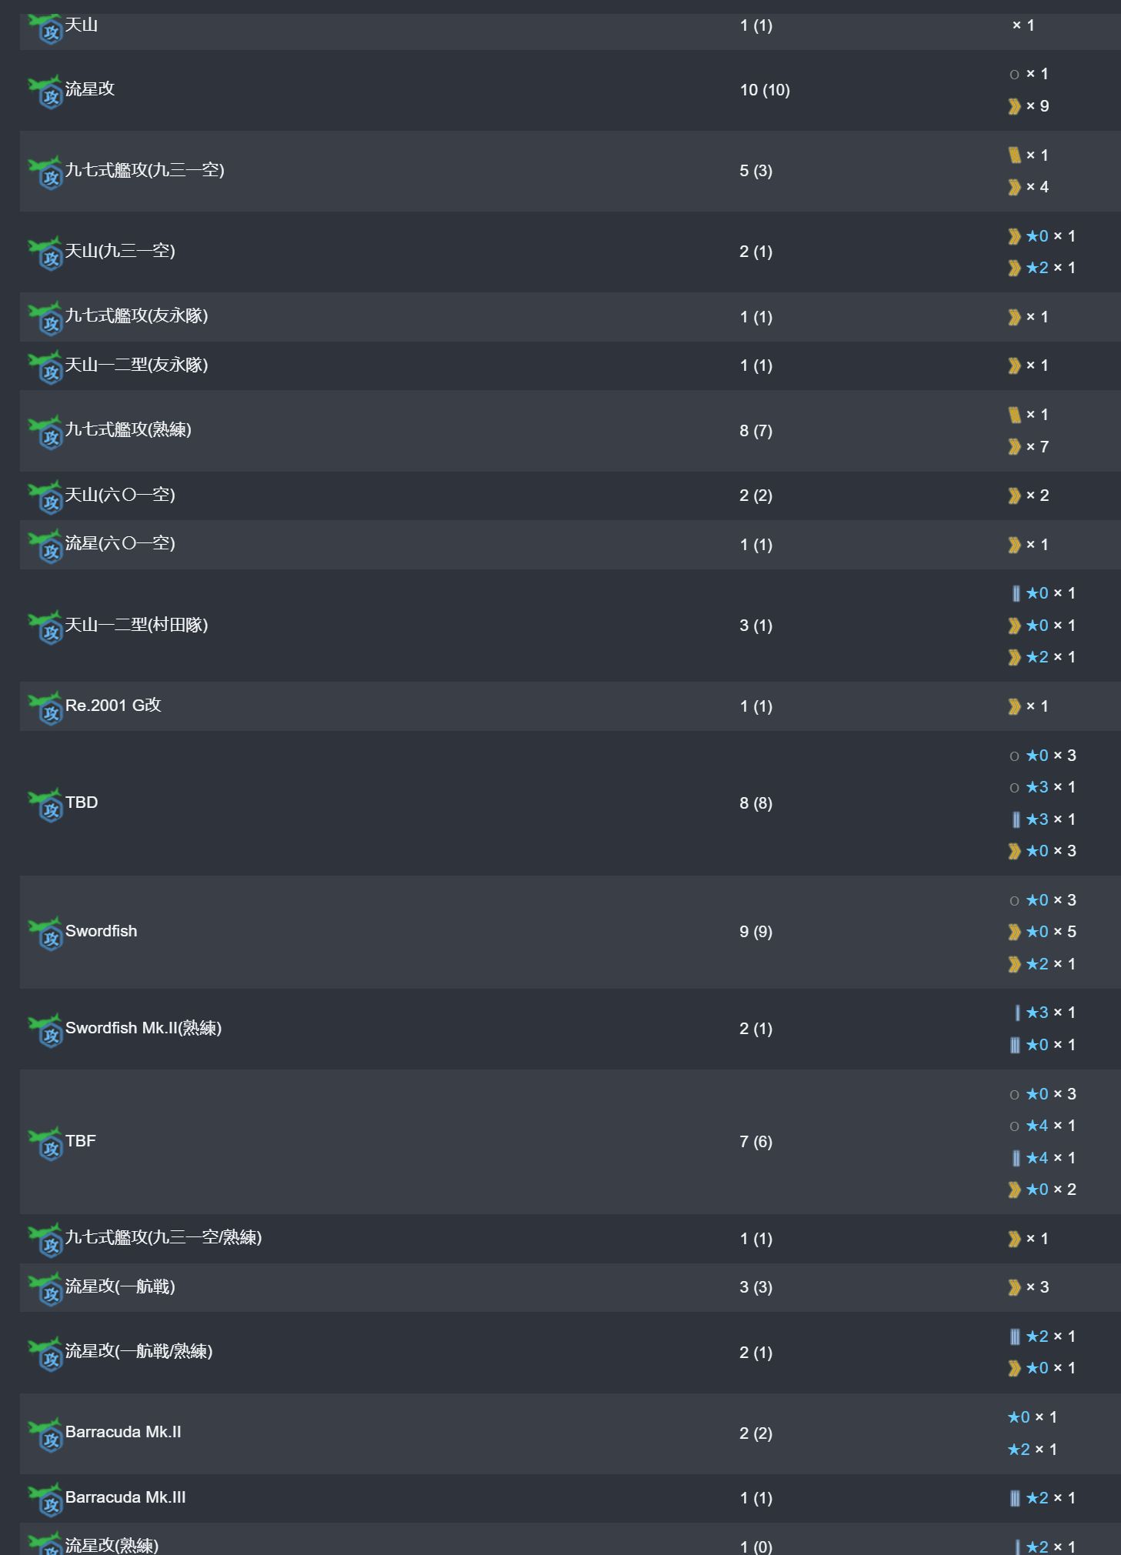Select the TBF equipment icon

(45, 1143)
